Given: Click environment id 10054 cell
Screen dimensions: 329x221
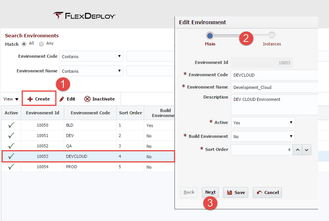Looking at the screenshot, I should click(x=43, y=167).
